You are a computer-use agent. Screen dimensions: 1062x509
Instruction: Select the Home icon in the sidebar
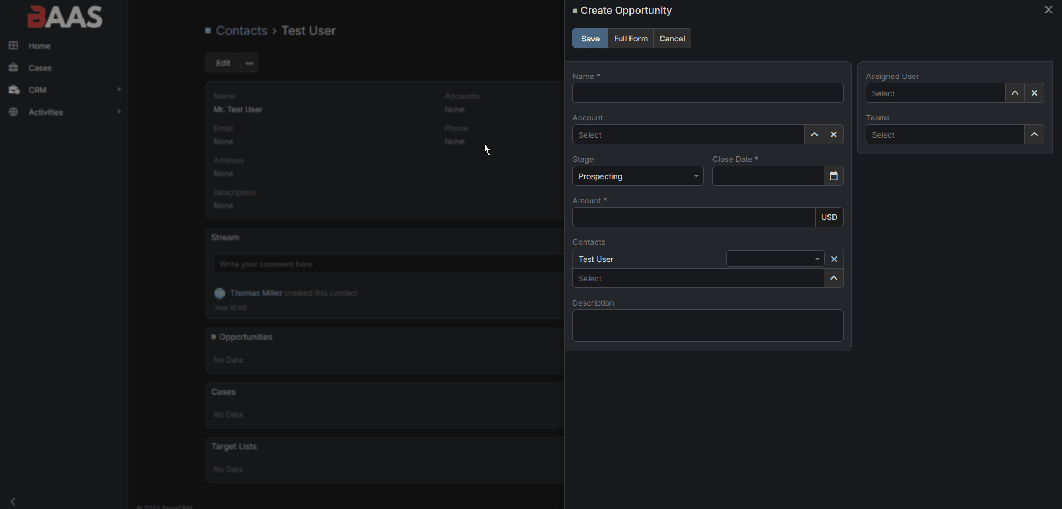tap(13, 45)
